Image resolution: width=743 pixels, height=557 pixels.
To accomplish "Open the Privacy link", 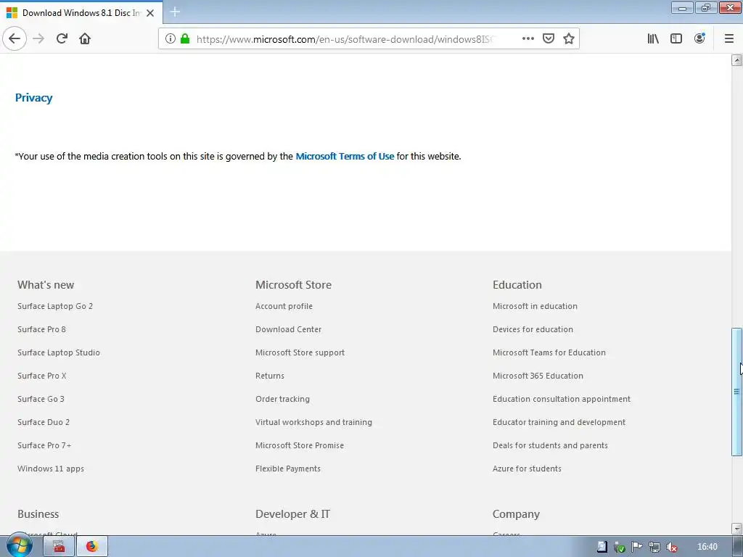I will (x=33, y=98).
